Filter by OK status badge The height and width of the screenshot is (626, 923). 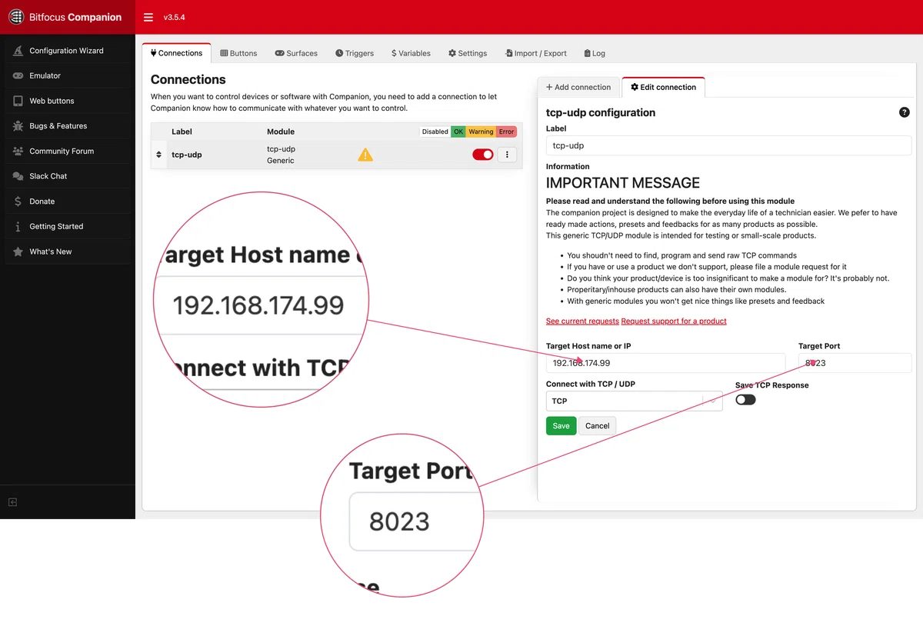(x=458, y=132)
